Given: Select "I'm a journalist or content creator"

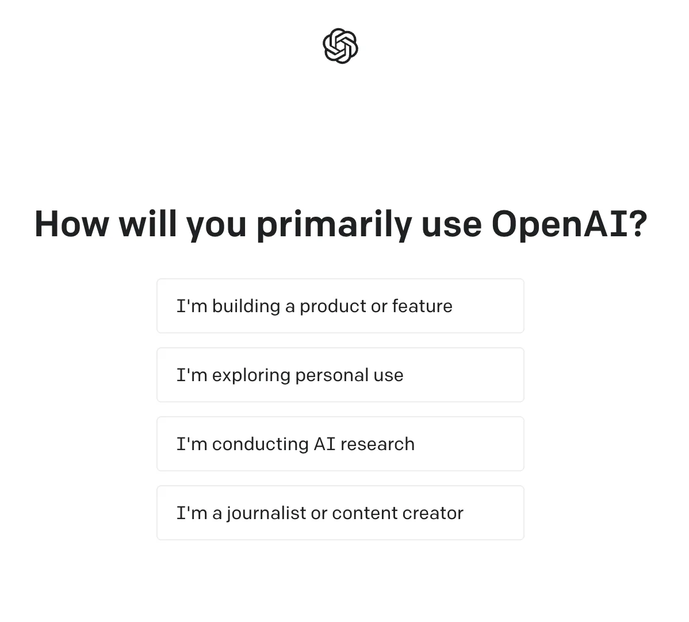Looking at the screenshot, I should 340,513.
